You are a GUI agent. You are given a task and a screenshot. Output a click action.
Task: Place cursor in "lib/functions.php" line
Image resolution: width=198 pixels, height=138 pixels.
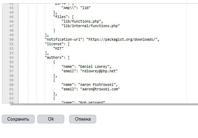click(82, 21)
